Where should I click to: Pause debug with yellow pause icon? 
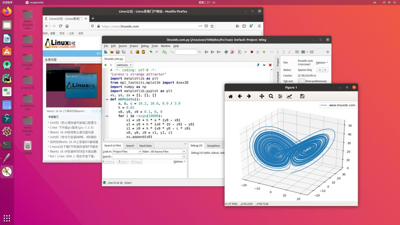coord(264,52)
